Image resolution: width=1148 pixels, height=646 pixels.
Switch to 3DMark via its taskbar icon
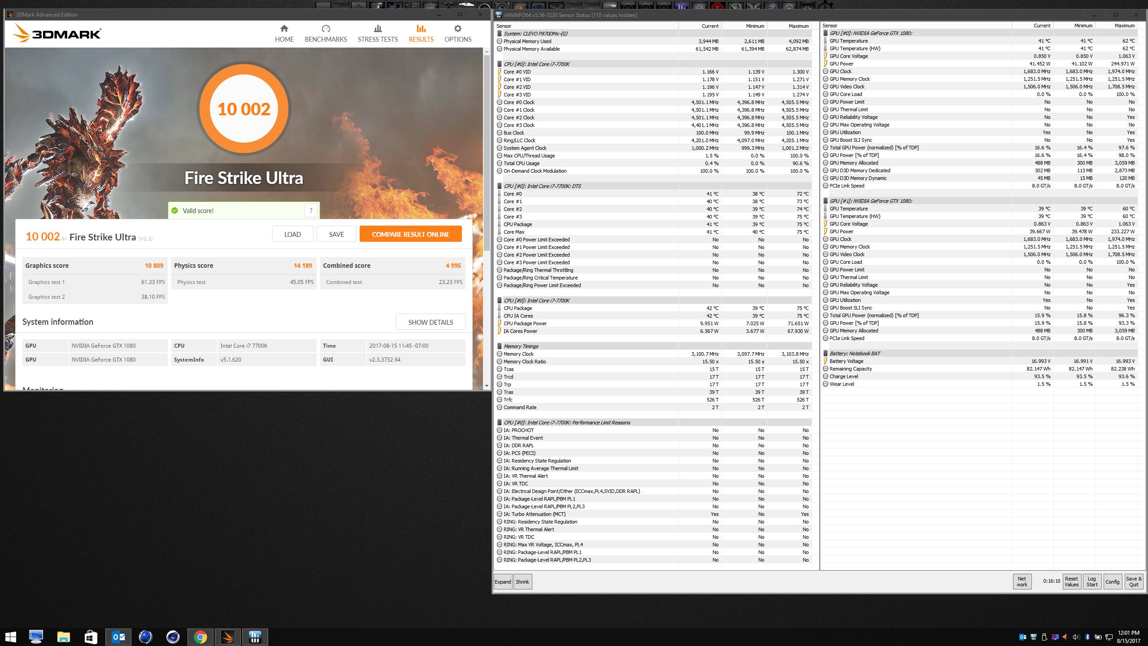(227, 637)
